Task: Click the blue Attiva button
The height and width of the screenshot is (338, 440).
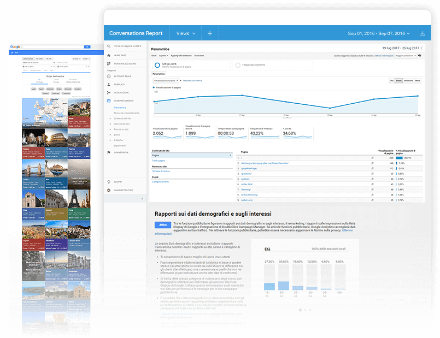Action: click(x=163, y=224)
